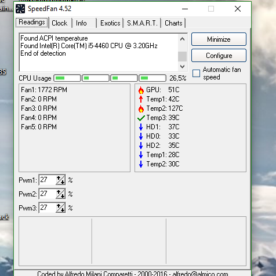276x276 pixels.
Task: Click the SpeedFan fan icon in title bar
Action: coord(20,9)
